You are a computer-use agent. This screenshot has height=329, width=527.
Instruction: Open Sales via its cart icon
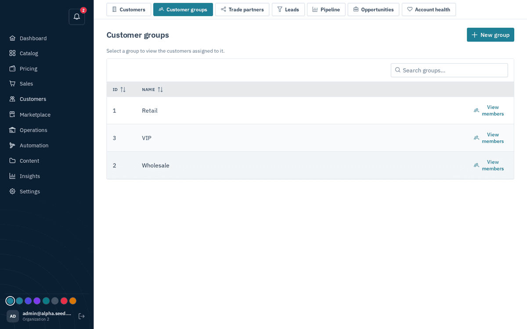coord(12,83)
